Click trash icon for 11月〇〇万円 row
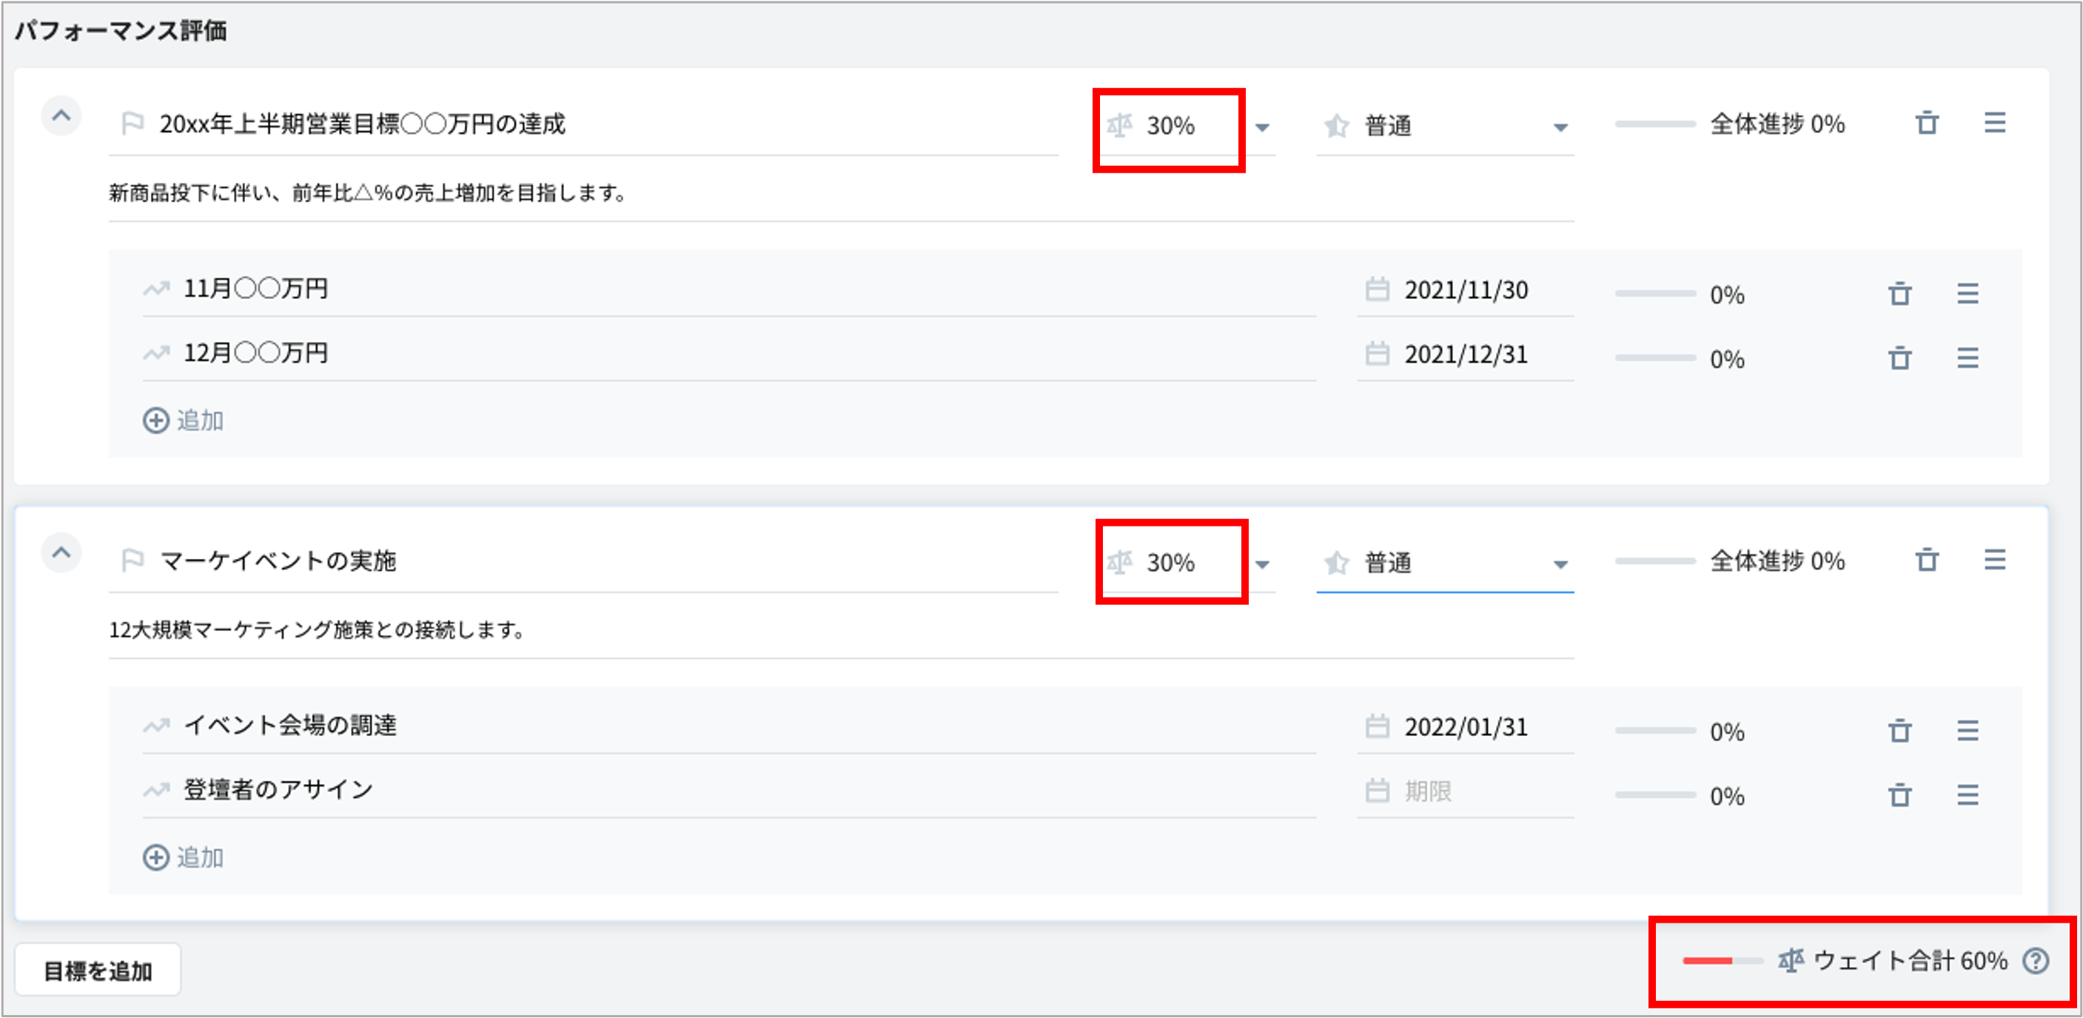Screen dimensions: 2083x1018 coord(1899,293)
